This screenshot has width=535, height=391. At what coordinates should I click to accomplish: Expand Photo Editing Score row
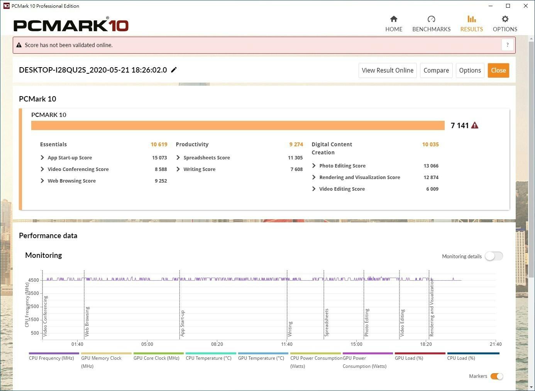(x=314, y=166)
